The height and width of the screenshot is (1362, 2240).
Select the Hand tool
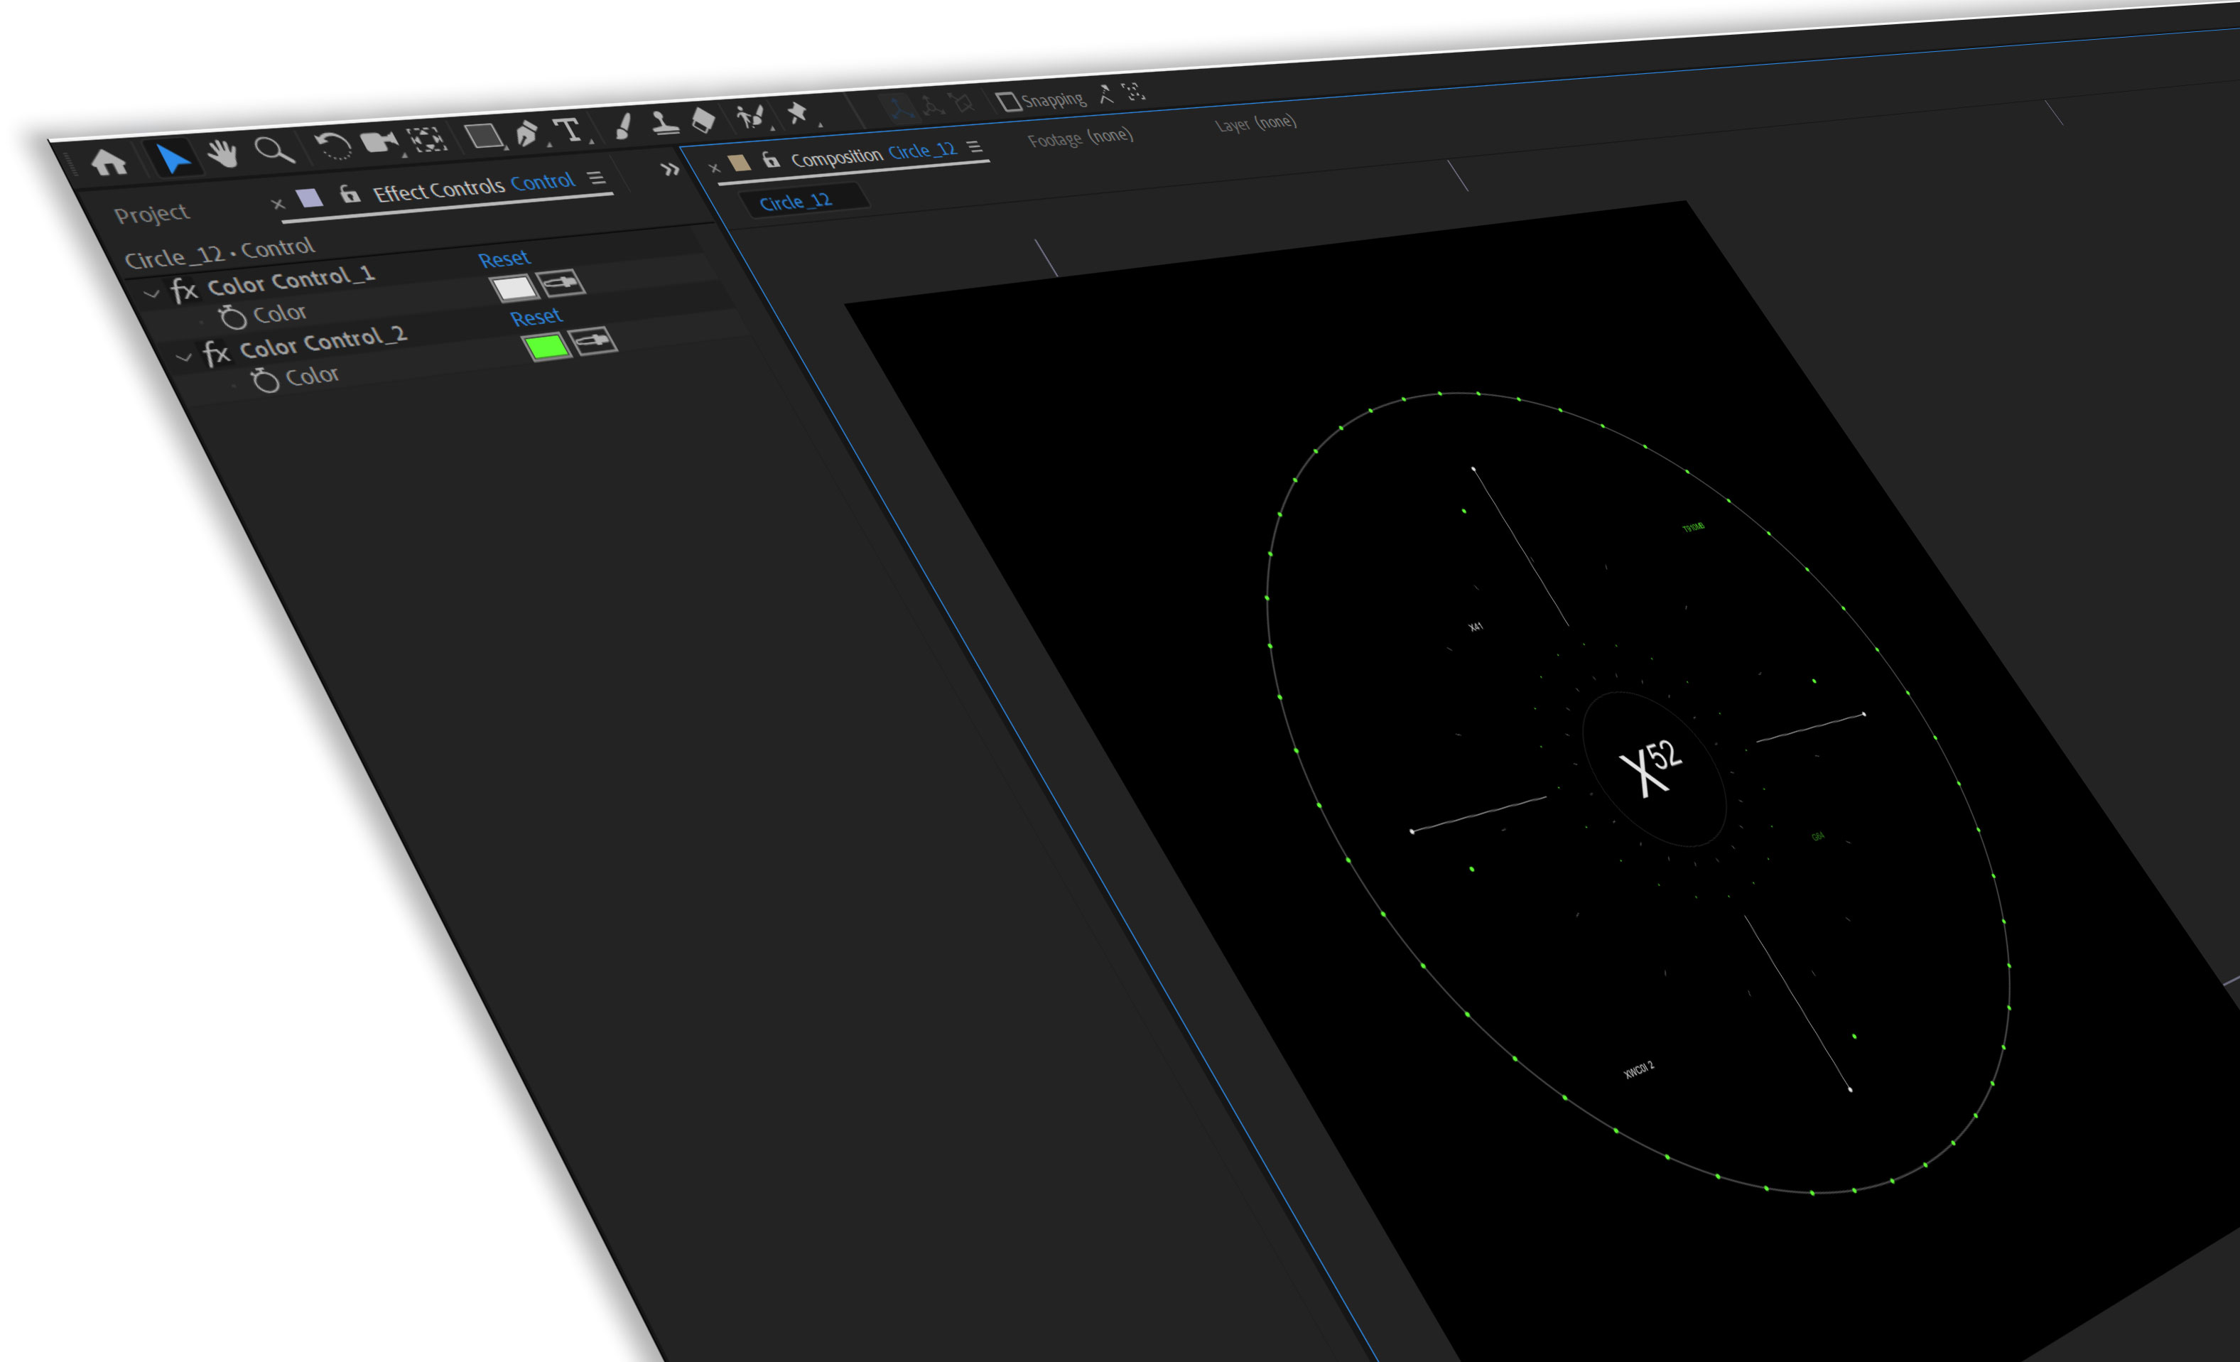223,153
